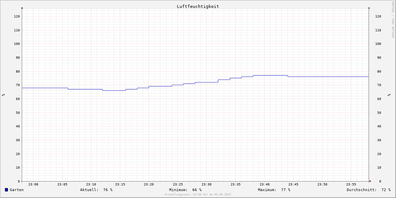The width and height of the screenshot is (396, 198).
Task: Click the 100 label on the right axis
Action: click(x=378, y=44)
